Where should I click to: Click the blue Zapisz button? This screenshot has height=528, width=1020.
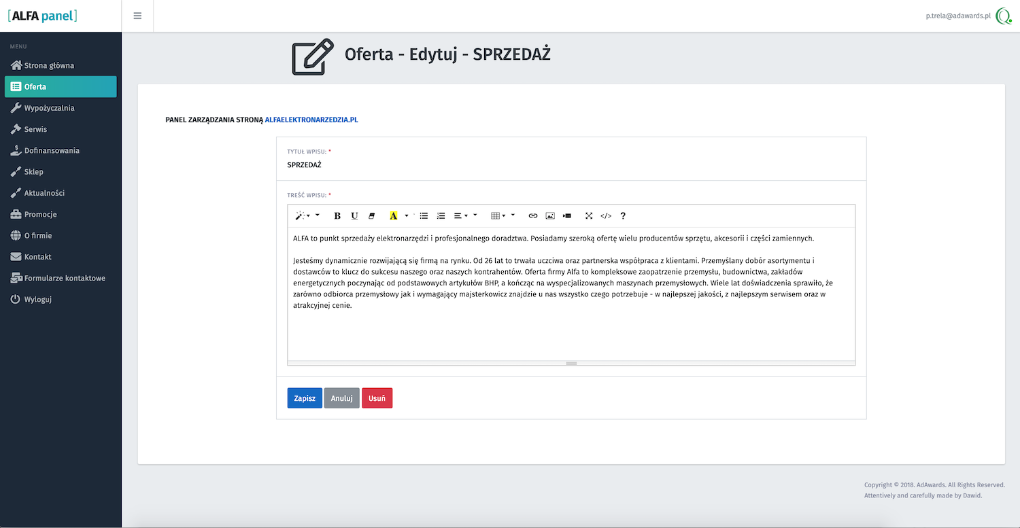coord(305,398)
